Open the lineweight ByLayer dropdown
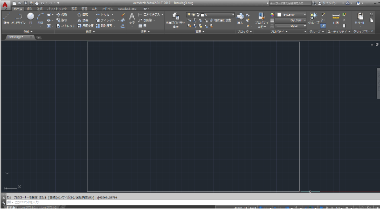 (x=305, y=21)
